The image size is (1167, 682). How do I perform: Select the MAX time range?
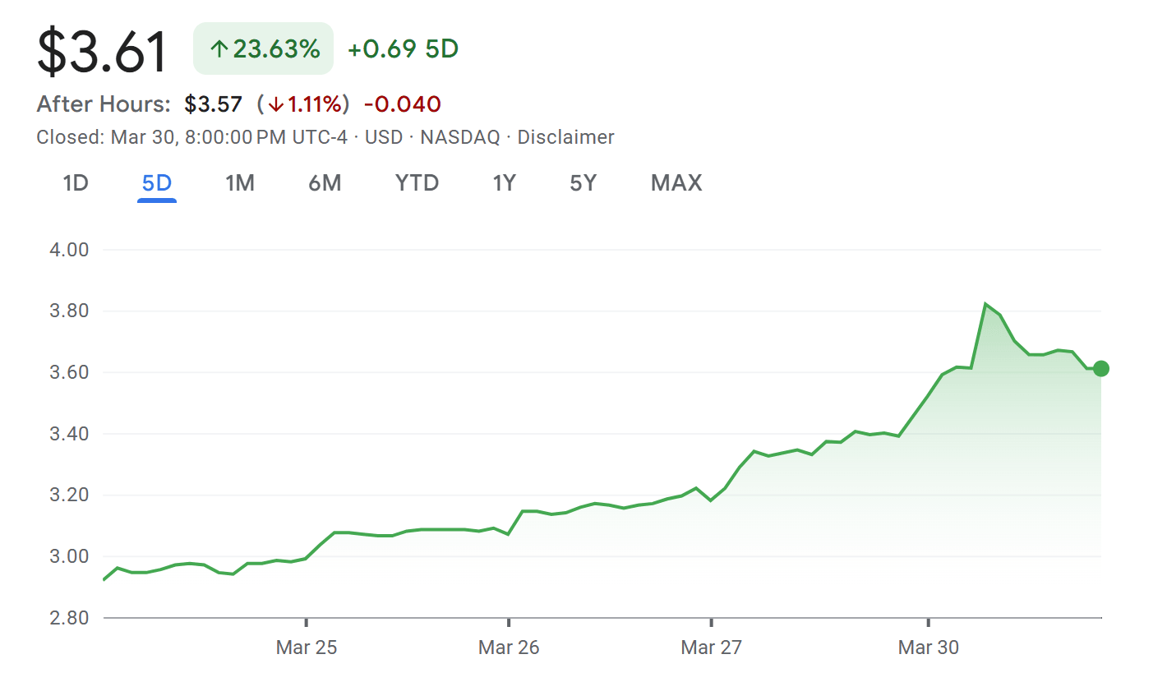[676, 182]
